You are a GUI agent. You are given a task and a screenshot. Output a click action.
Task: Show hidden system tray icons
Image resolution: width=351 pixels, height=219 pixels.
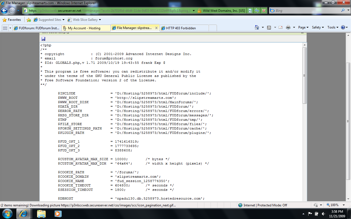point(303,214)
